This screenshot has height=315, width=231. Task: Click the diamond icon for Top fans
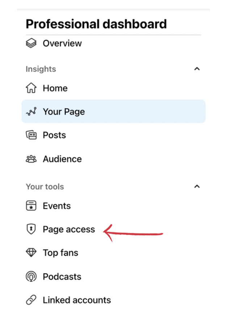pos(31,253)
